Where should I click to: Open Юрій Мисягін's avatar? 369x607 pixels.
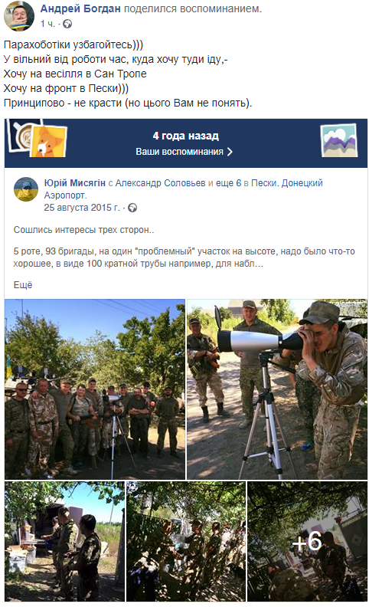(x=26, y=189)
